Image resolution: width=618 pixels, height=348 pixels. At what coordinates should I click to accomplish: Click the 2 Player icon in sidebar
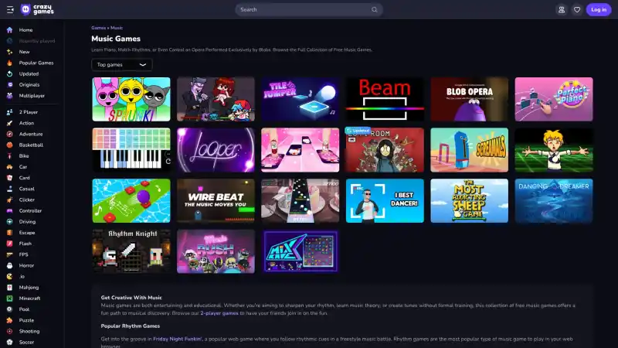[x=9, y=112]
